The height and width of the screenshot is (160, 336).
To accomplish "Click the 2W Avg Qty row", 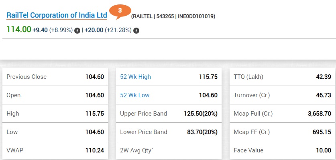I will tap(169, 150).
